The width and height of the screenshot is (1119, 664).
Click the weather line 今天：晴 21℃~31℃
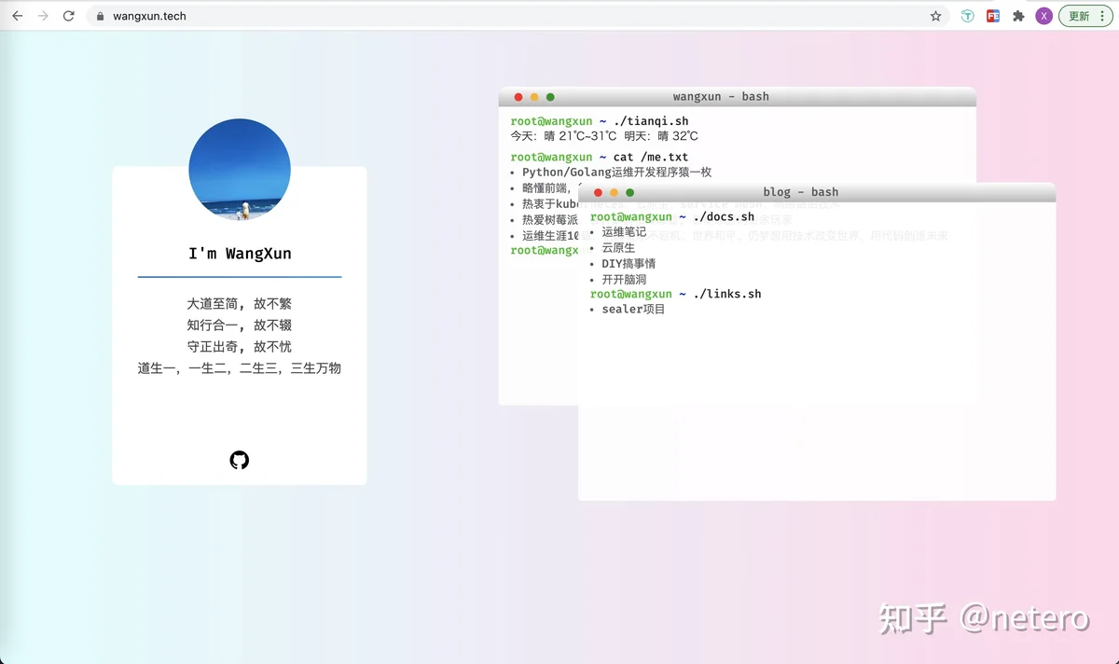click(x=563, y=136)
